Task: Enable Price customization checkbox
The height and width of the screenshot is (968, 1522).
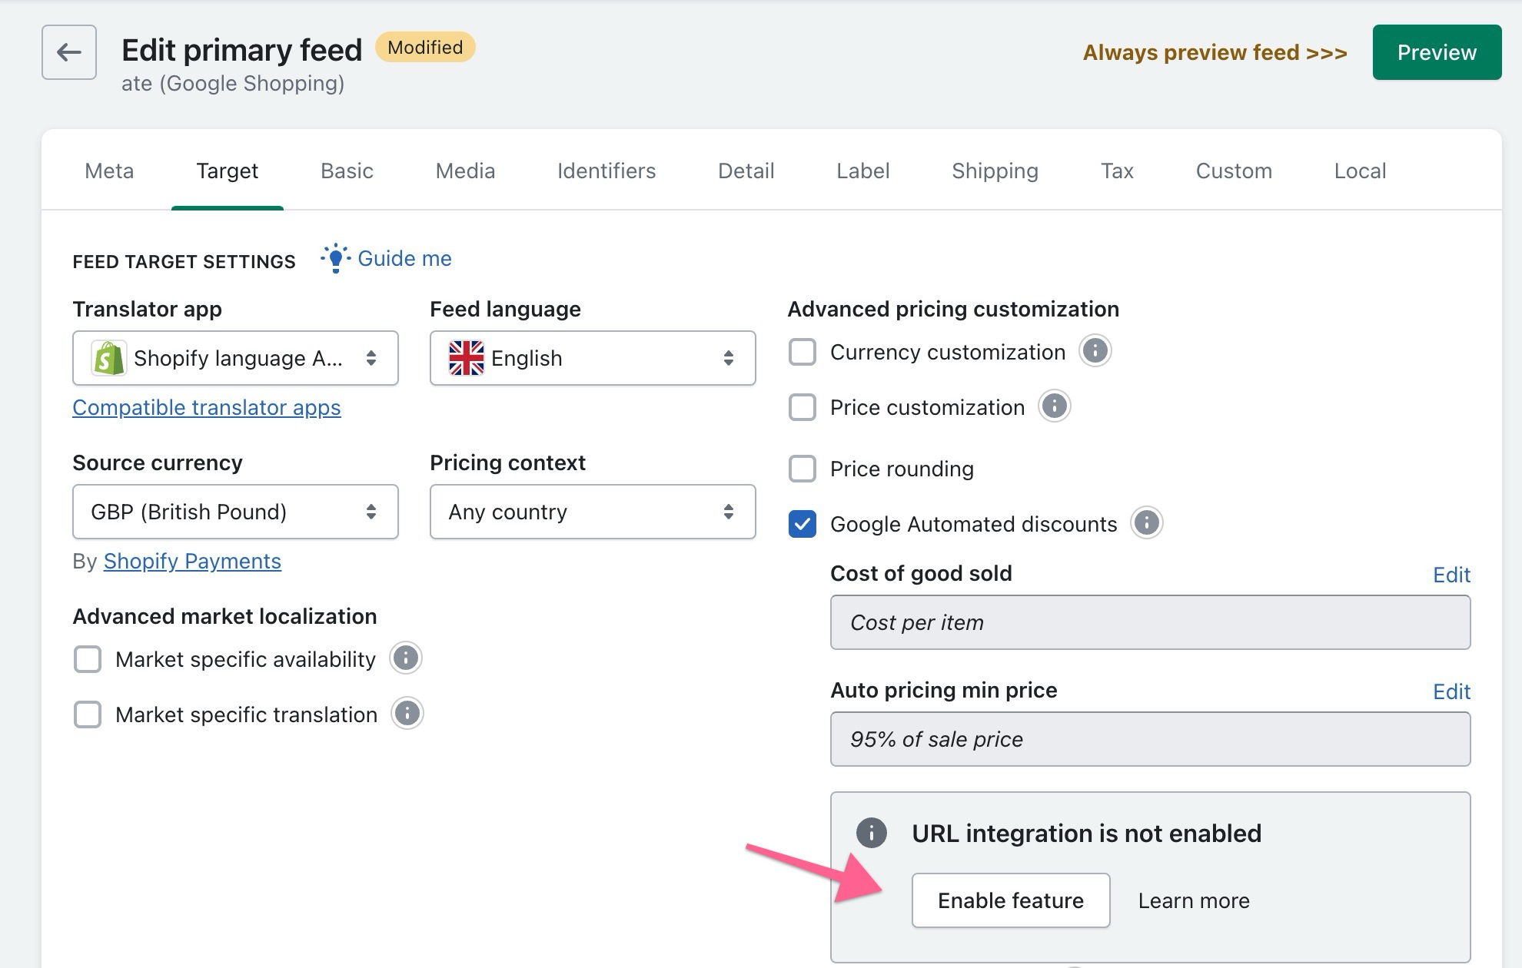Action: [803, 407]
